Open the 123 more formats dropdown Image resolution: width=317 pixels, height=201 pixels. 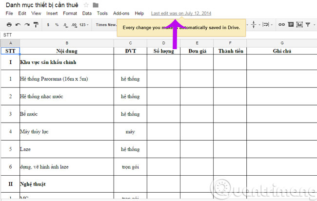pyautogui.click(x=84, y=25)
